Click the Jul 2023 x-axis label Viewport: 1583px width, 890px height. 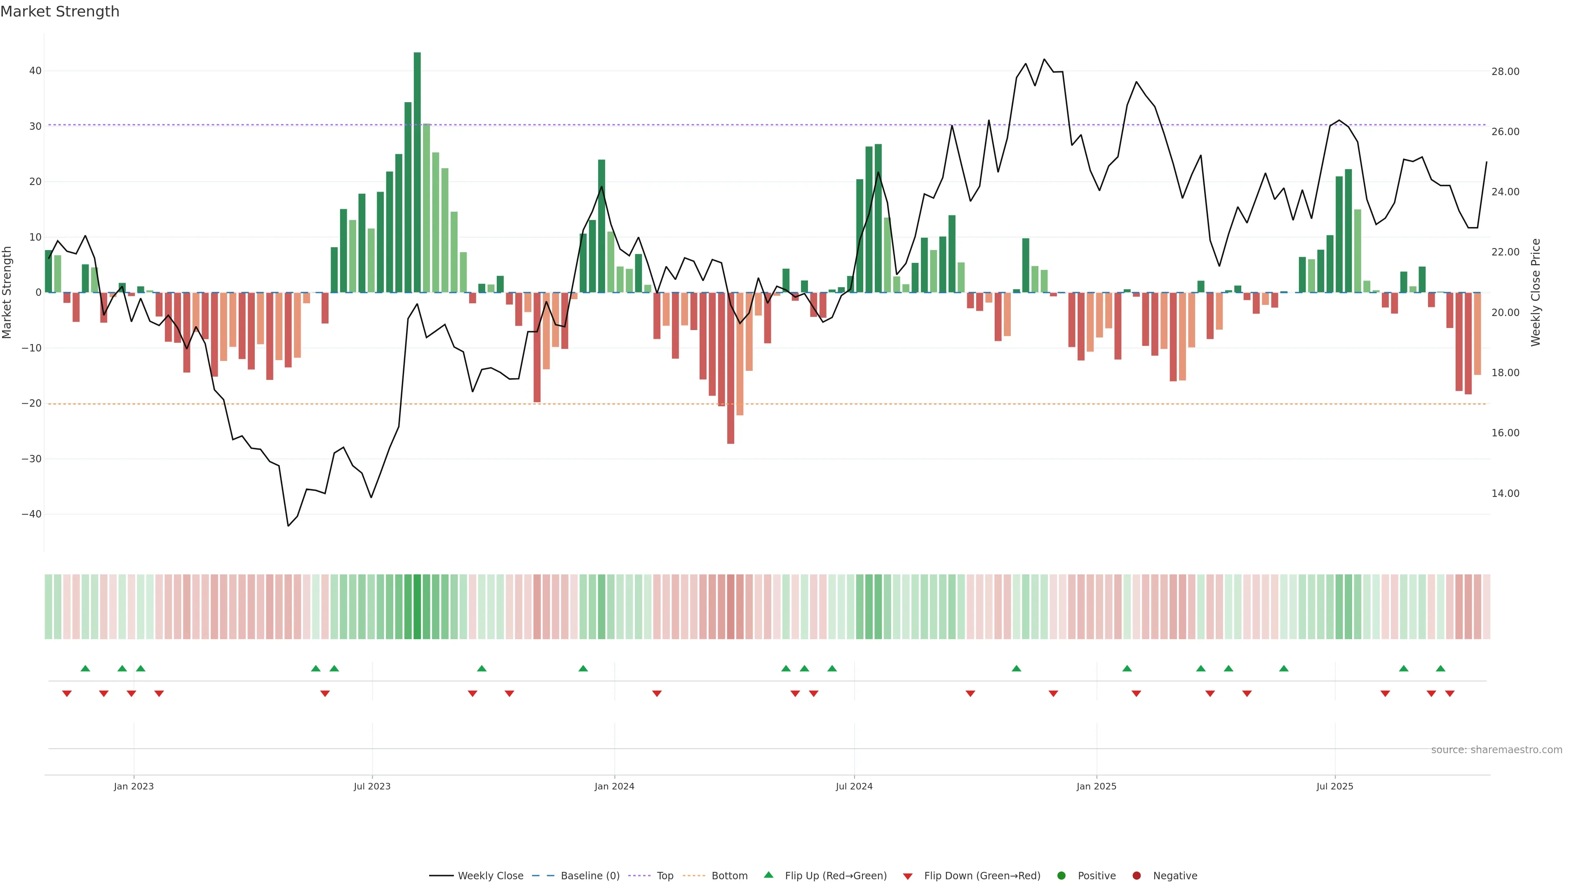tap(372, 786)
